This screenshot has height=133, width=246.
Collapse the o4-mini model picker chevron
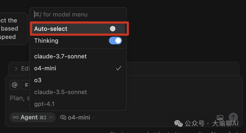pyautogui.click(x=93, y=117)
